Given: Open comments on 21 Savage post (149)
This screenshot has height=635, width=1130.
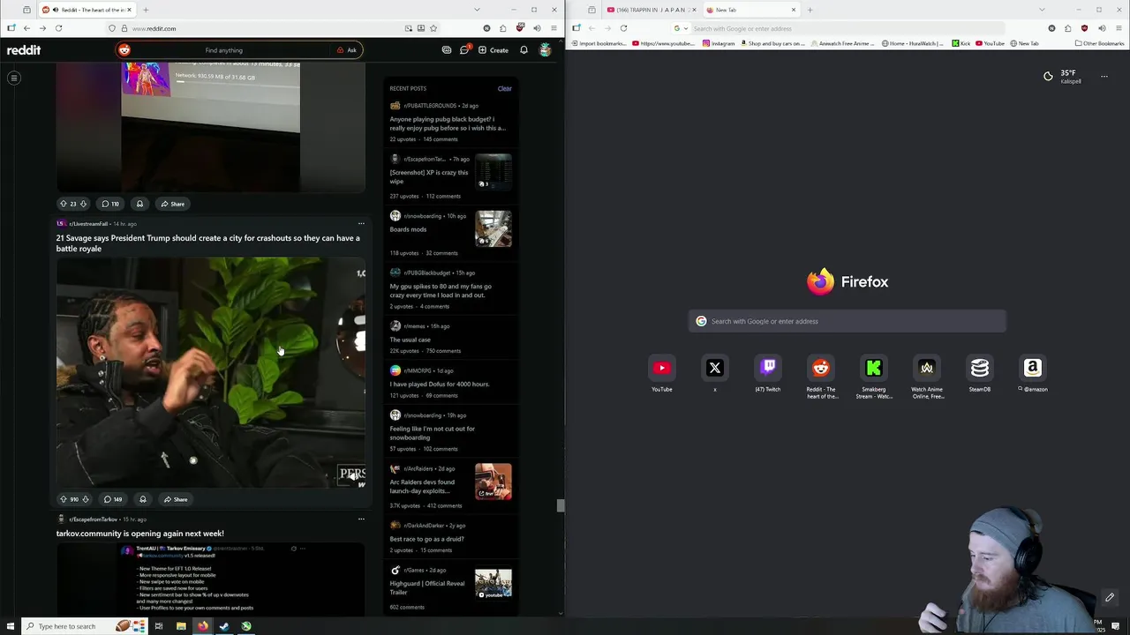Looking at the screenshot, I should coord(113,499).
